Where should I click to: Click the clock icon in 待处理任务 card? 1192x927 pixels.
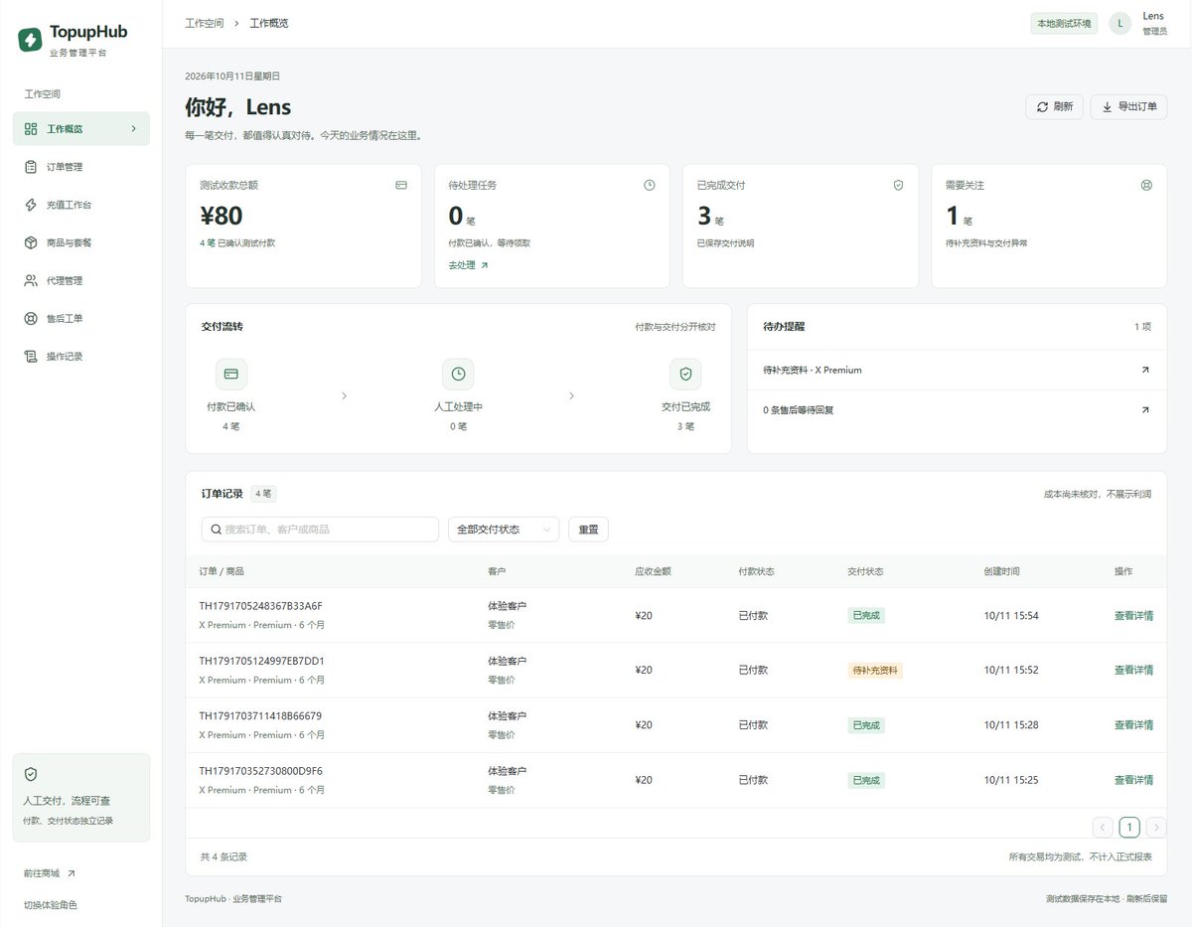tap(650, 185)
